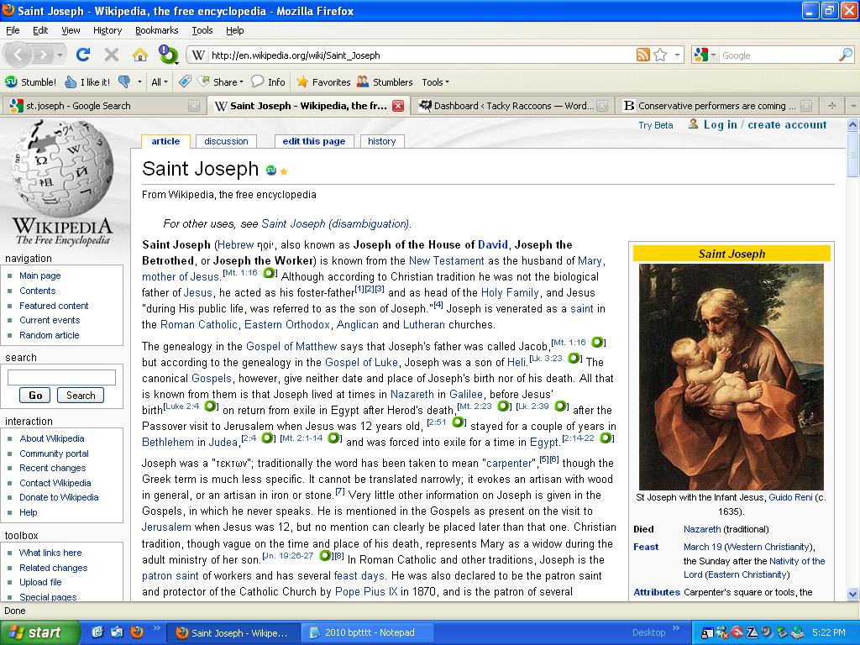This screenshot has width=860, height=645.
Task: Click the Home icon in navigation toolbar
Action: (139, 55)
